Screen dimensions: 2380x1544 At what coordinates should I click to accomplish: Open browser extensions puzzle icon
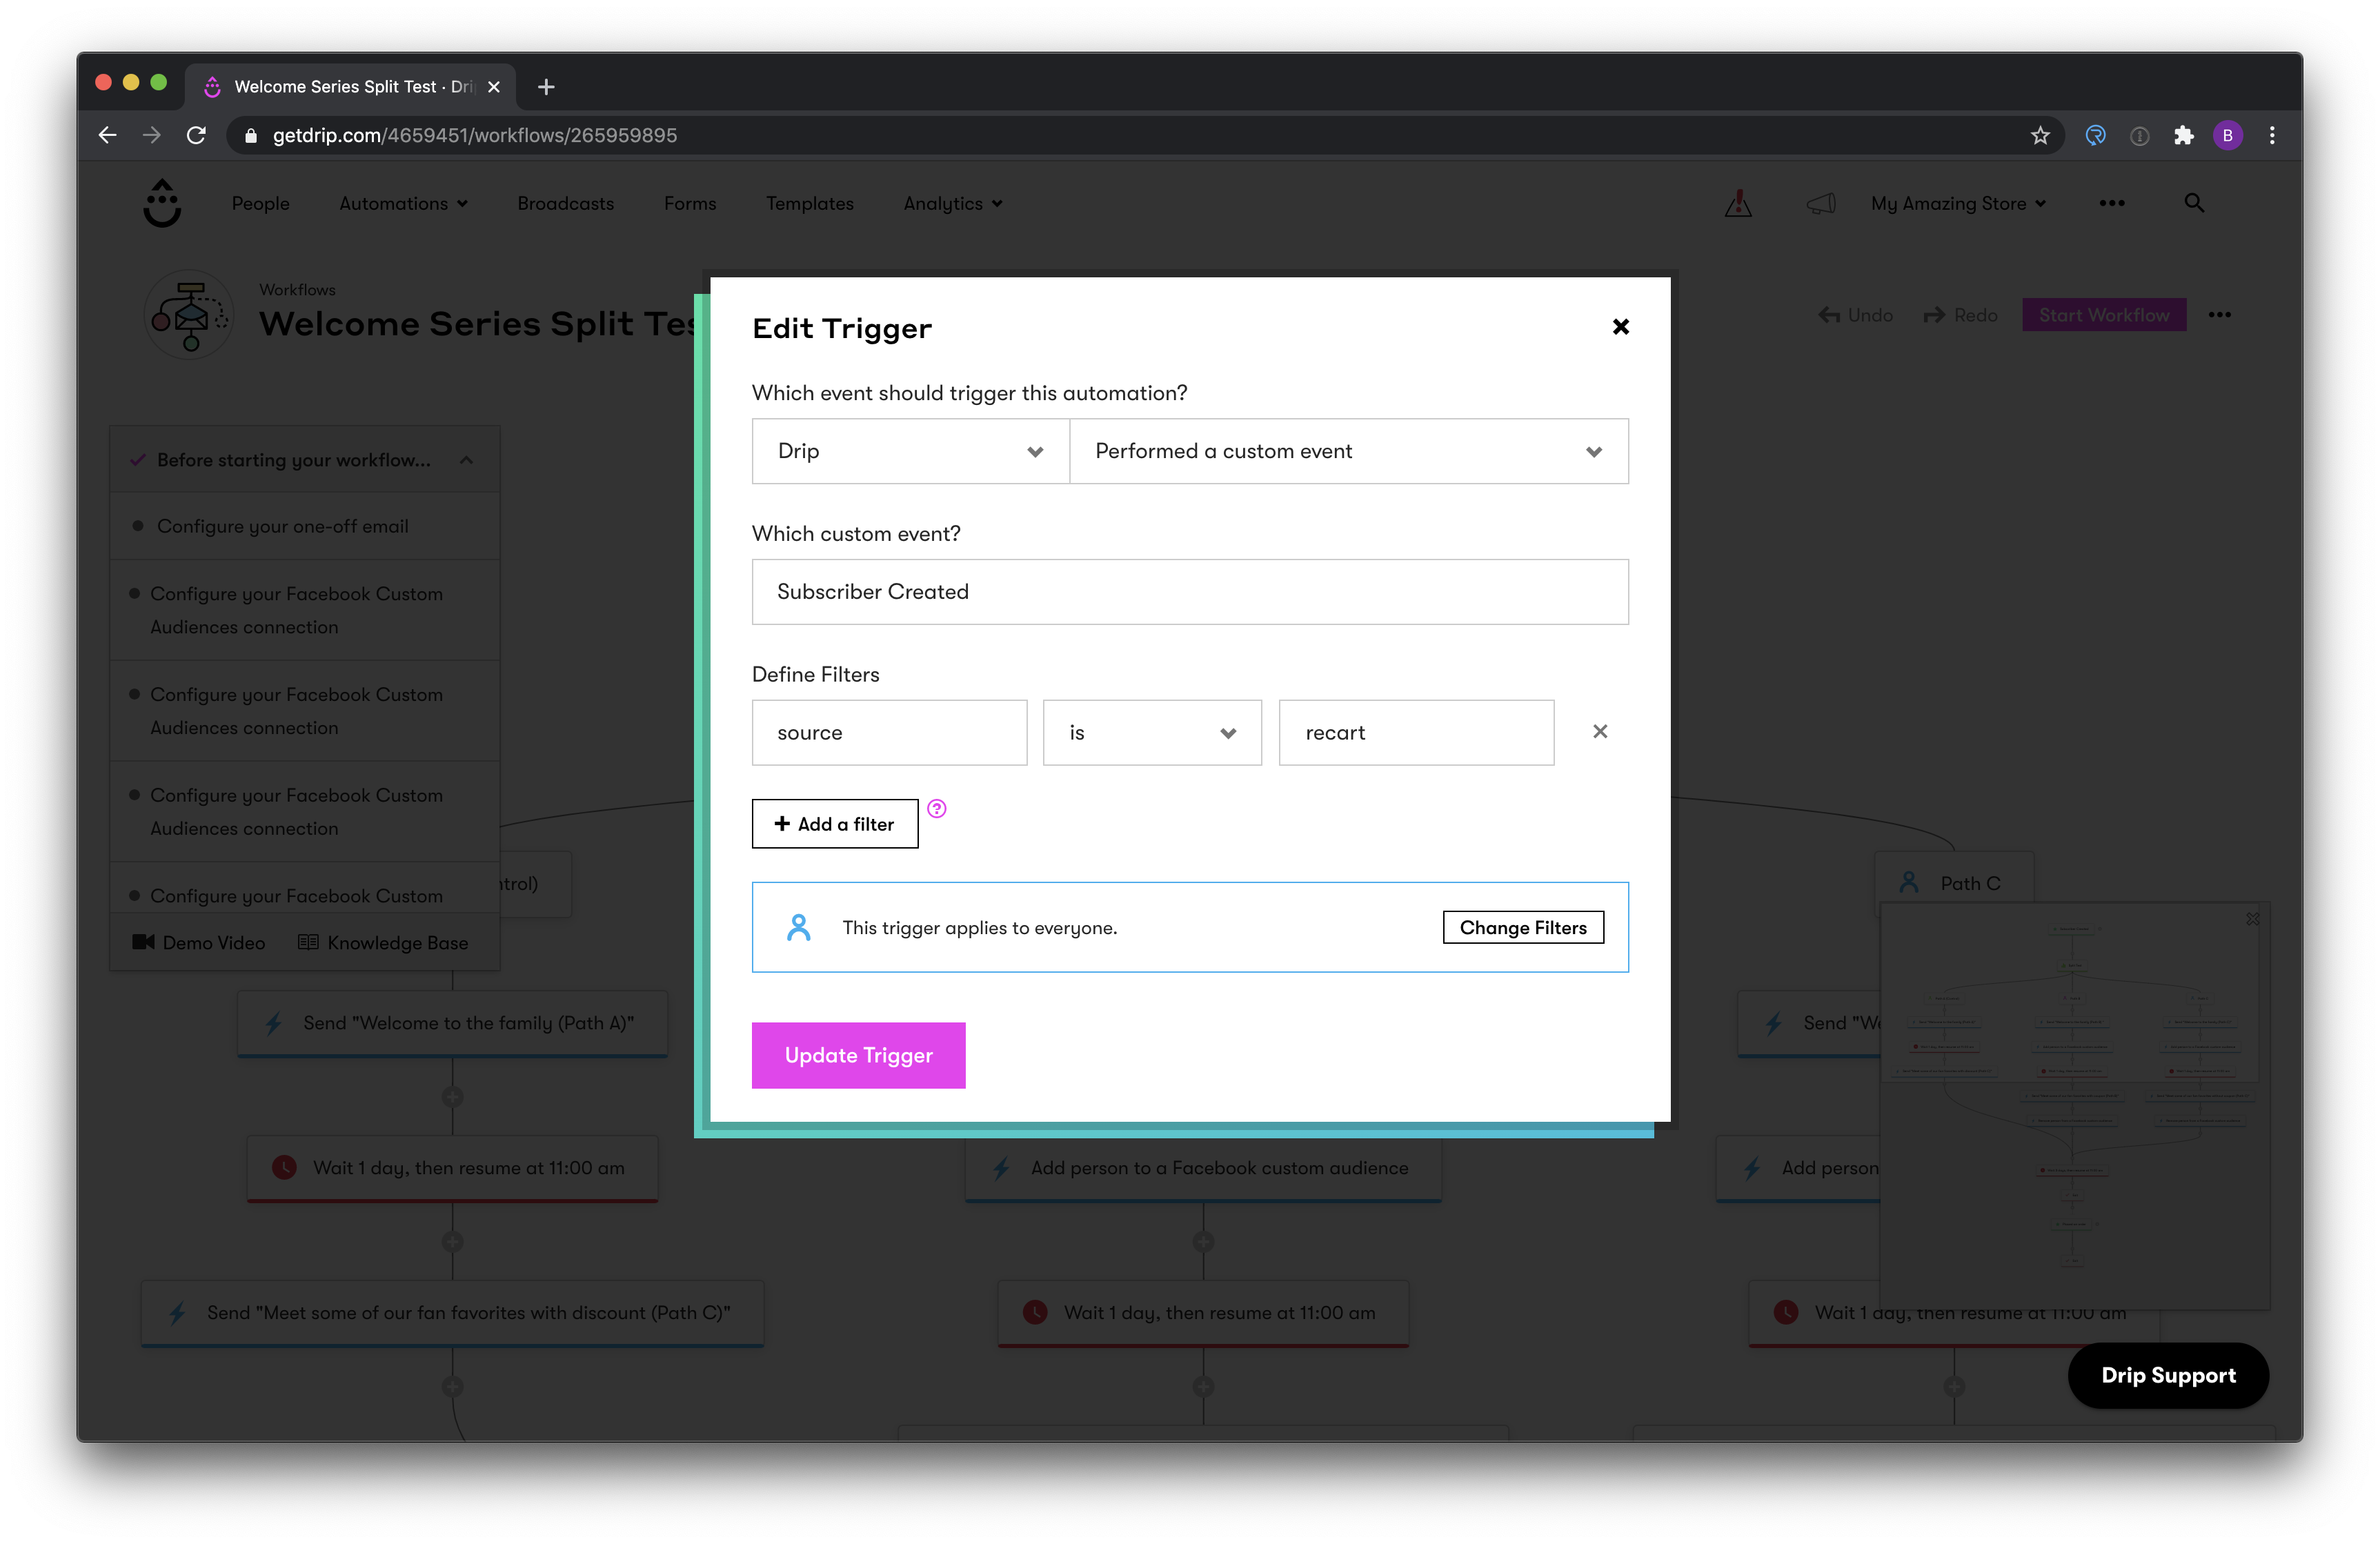tap(2183, 135)
